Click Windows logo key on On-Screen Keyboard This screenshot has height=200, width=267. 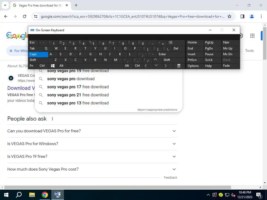[53, 66]
